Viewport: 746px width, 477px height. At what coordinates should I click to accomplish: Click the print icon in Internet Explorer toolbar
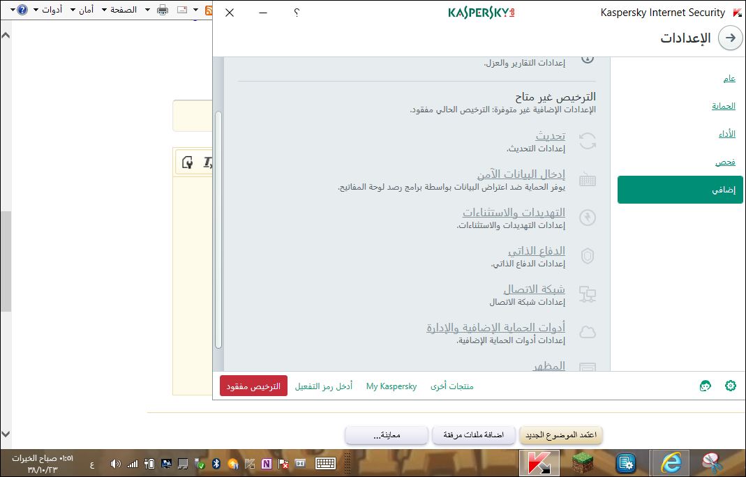pos(162,10)
